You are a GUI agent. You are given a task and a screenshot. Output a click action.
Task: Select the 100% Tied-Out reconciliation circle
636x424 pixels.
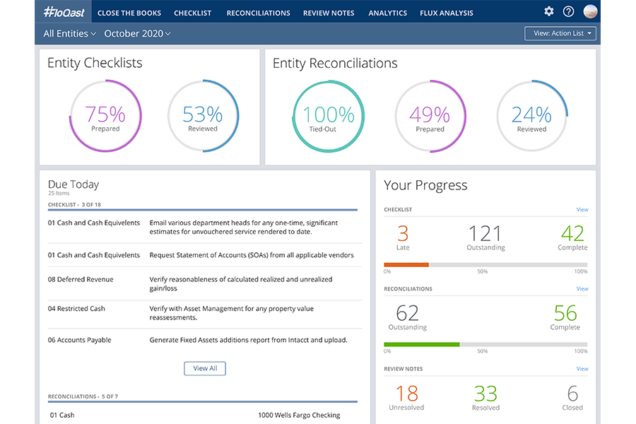[x=329, y=117]
